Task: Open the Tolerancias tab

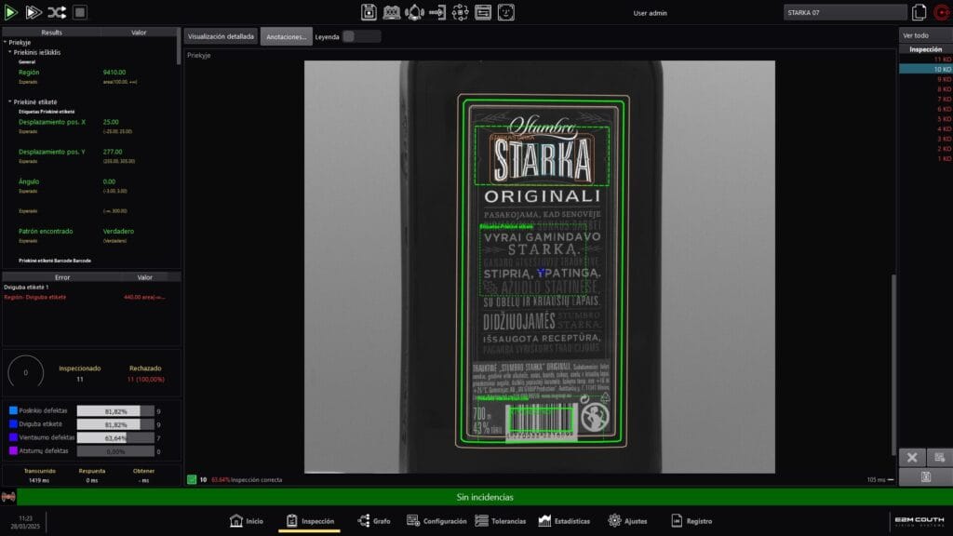Action: (x=501, y=521)
